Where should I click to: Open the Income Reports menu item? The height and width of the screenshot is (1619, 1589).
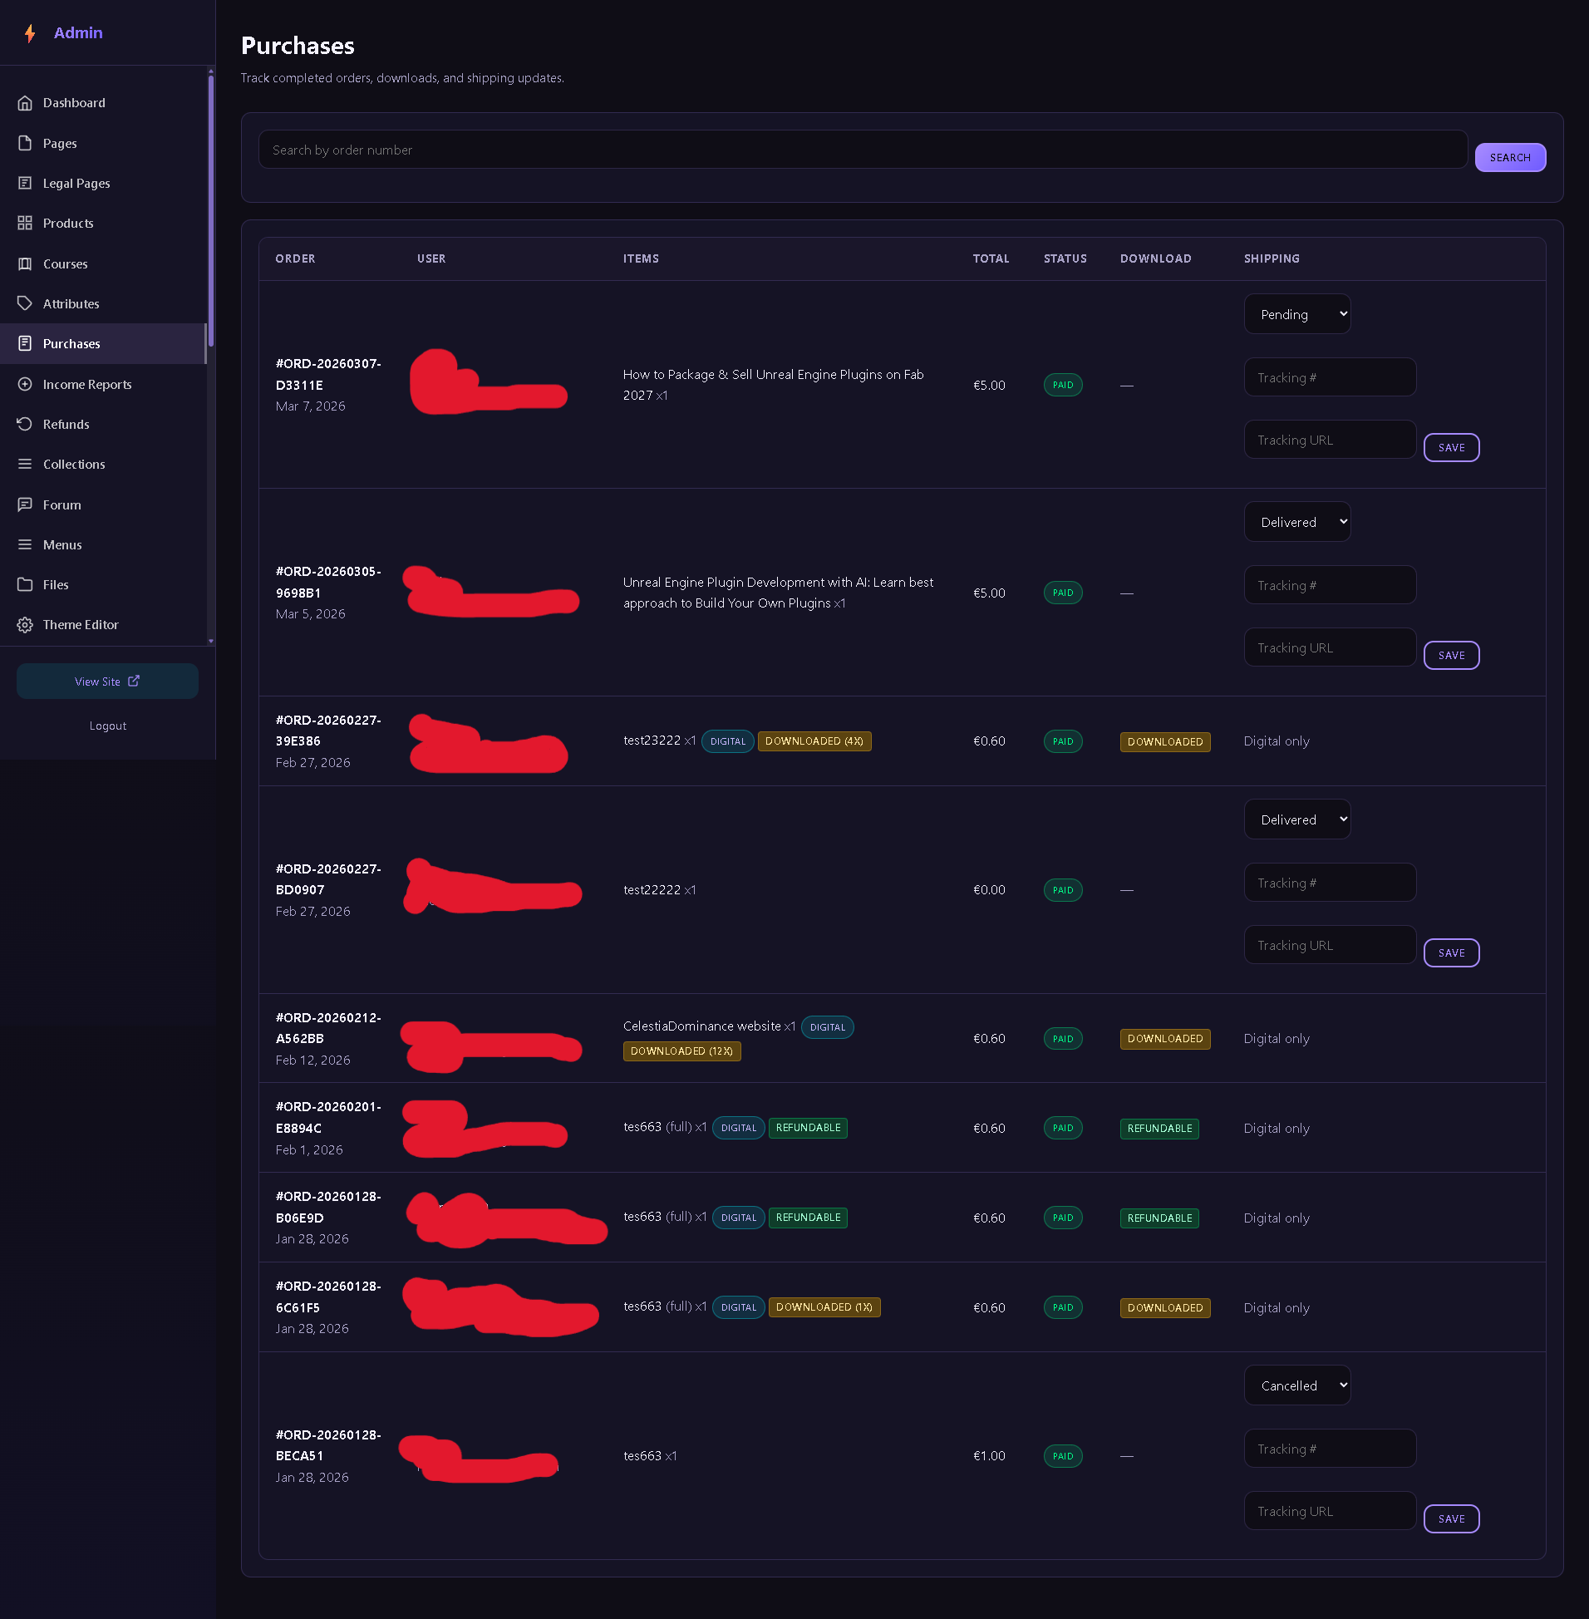pos(104,384)
